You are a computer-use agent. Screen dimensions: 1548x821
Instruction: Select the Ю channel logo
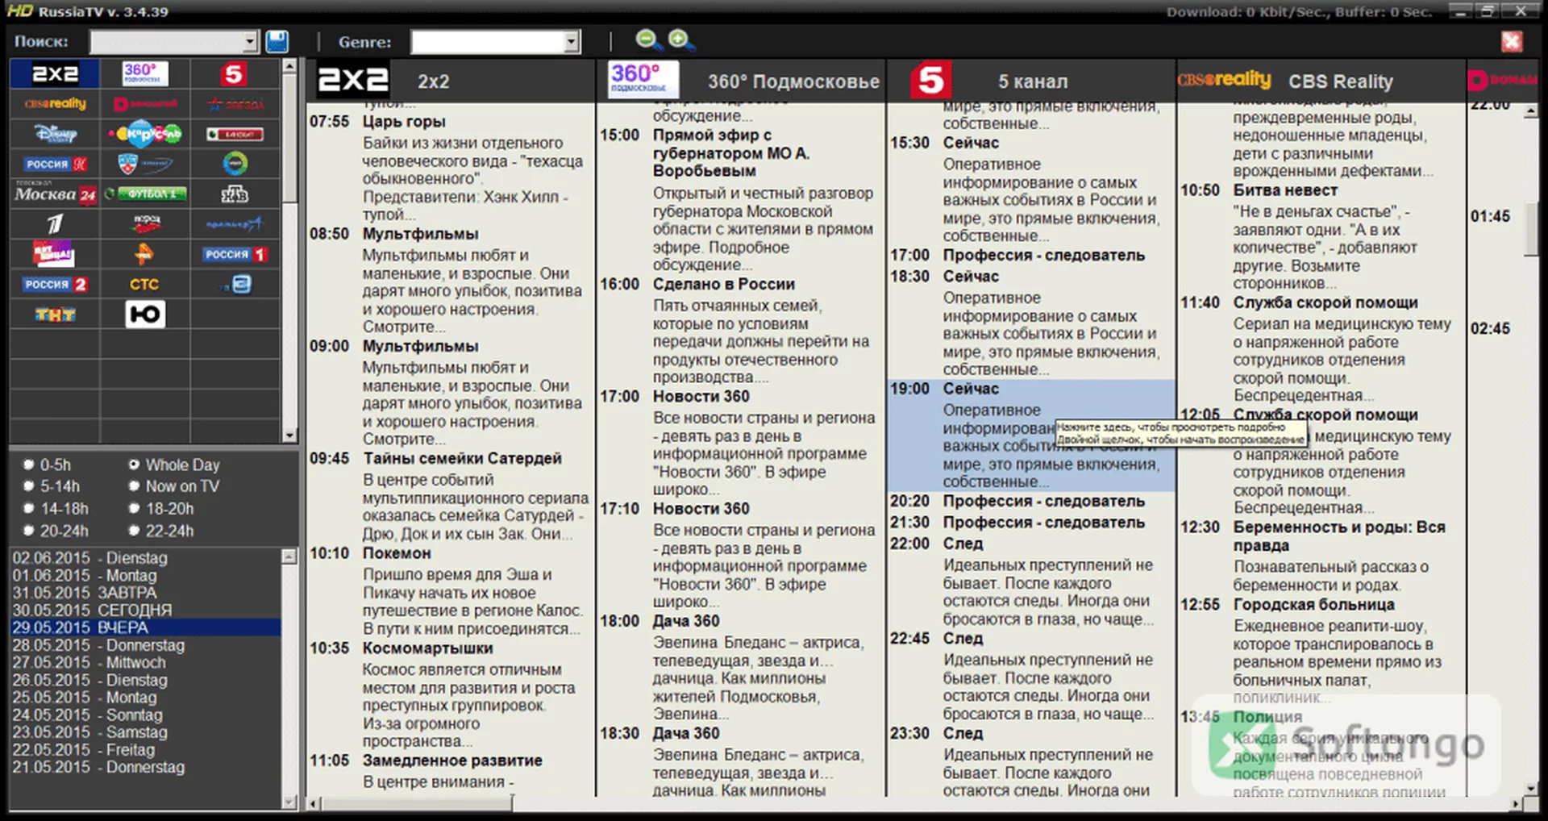[x=145, y=314]
